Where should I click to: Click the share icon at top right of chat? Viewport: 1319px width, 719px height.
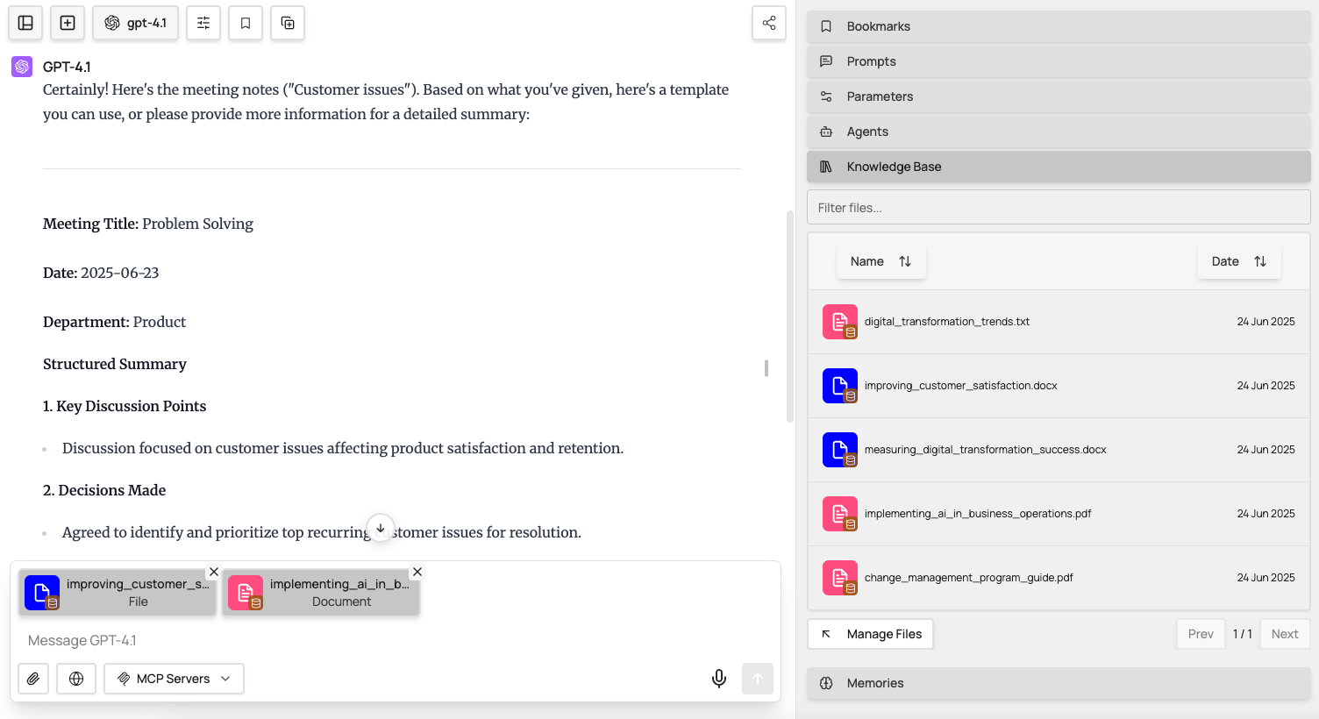pos(769,23)
